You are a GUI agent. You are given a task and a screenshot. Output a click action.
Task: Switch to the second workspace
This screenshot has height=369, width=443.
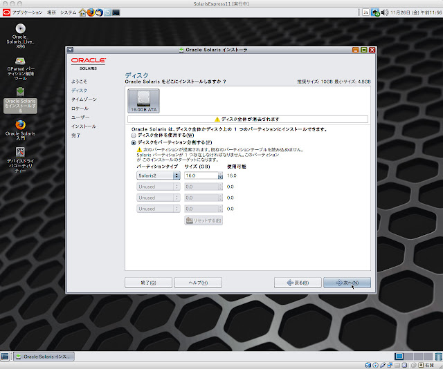coord(409,357)
